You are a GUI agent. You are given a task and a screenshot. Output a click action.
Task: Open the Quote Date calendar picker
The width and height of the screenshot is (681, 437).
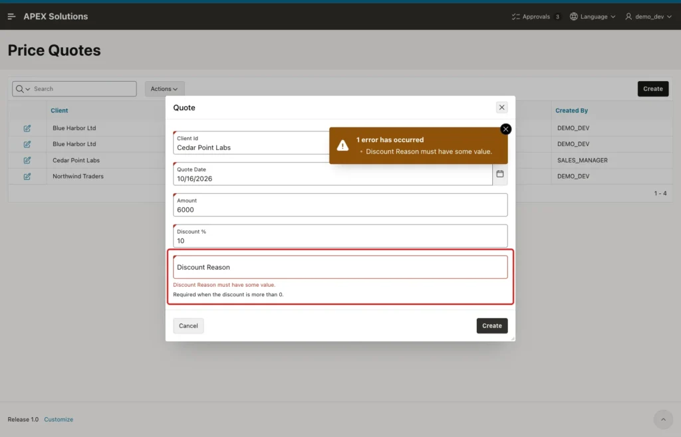(x=500, y=174)
